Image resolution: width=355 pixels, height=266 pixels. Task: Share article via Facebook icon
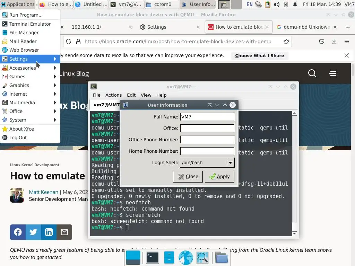point(18,232)
